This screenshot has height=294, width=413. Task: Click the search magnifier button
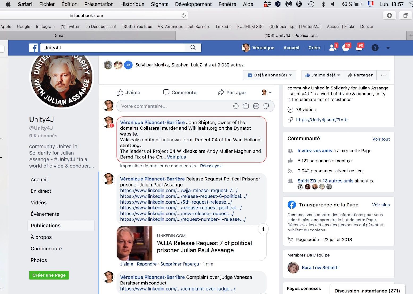point(193,47)
